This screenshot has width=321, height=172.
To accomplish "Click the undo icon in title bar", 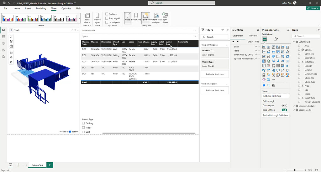I will 9,3.
